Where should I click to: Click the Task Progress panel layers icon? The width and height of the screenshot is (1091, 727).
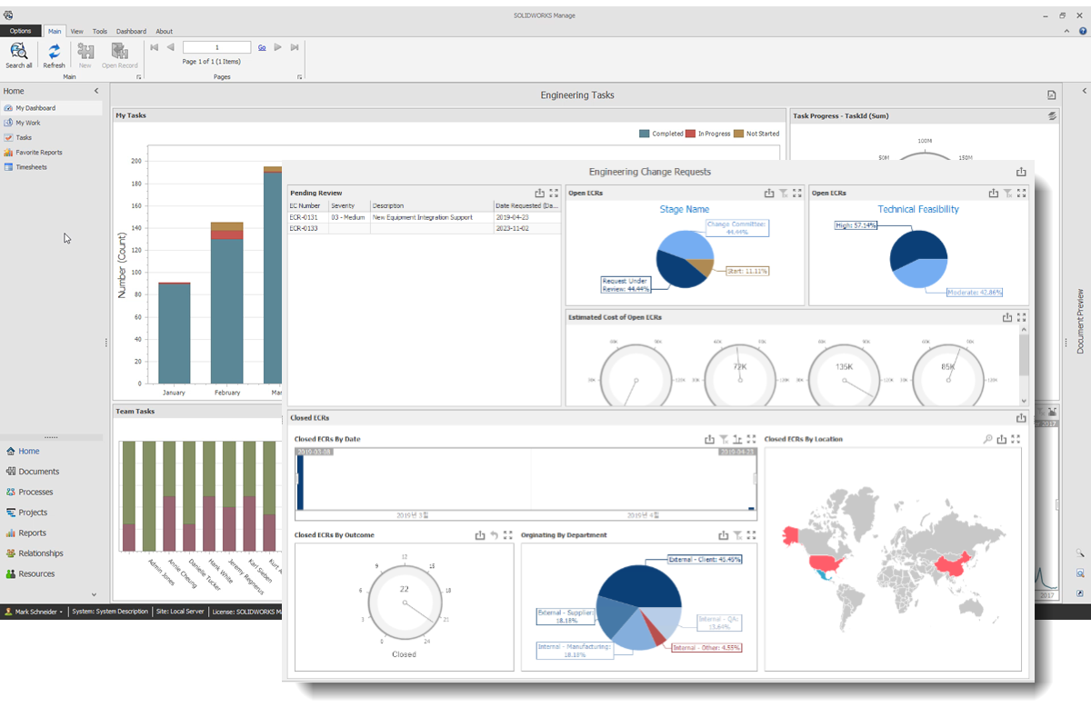coord(1052,116)
